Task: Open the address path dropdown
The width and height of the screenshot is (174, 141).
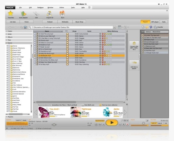Action: tap(114, 27)
